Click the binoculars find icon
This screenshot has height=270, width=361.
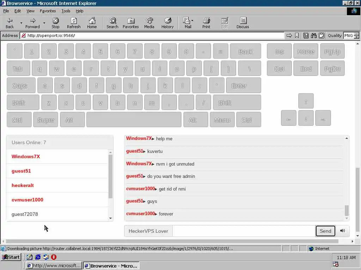click(x=313, y=36)
